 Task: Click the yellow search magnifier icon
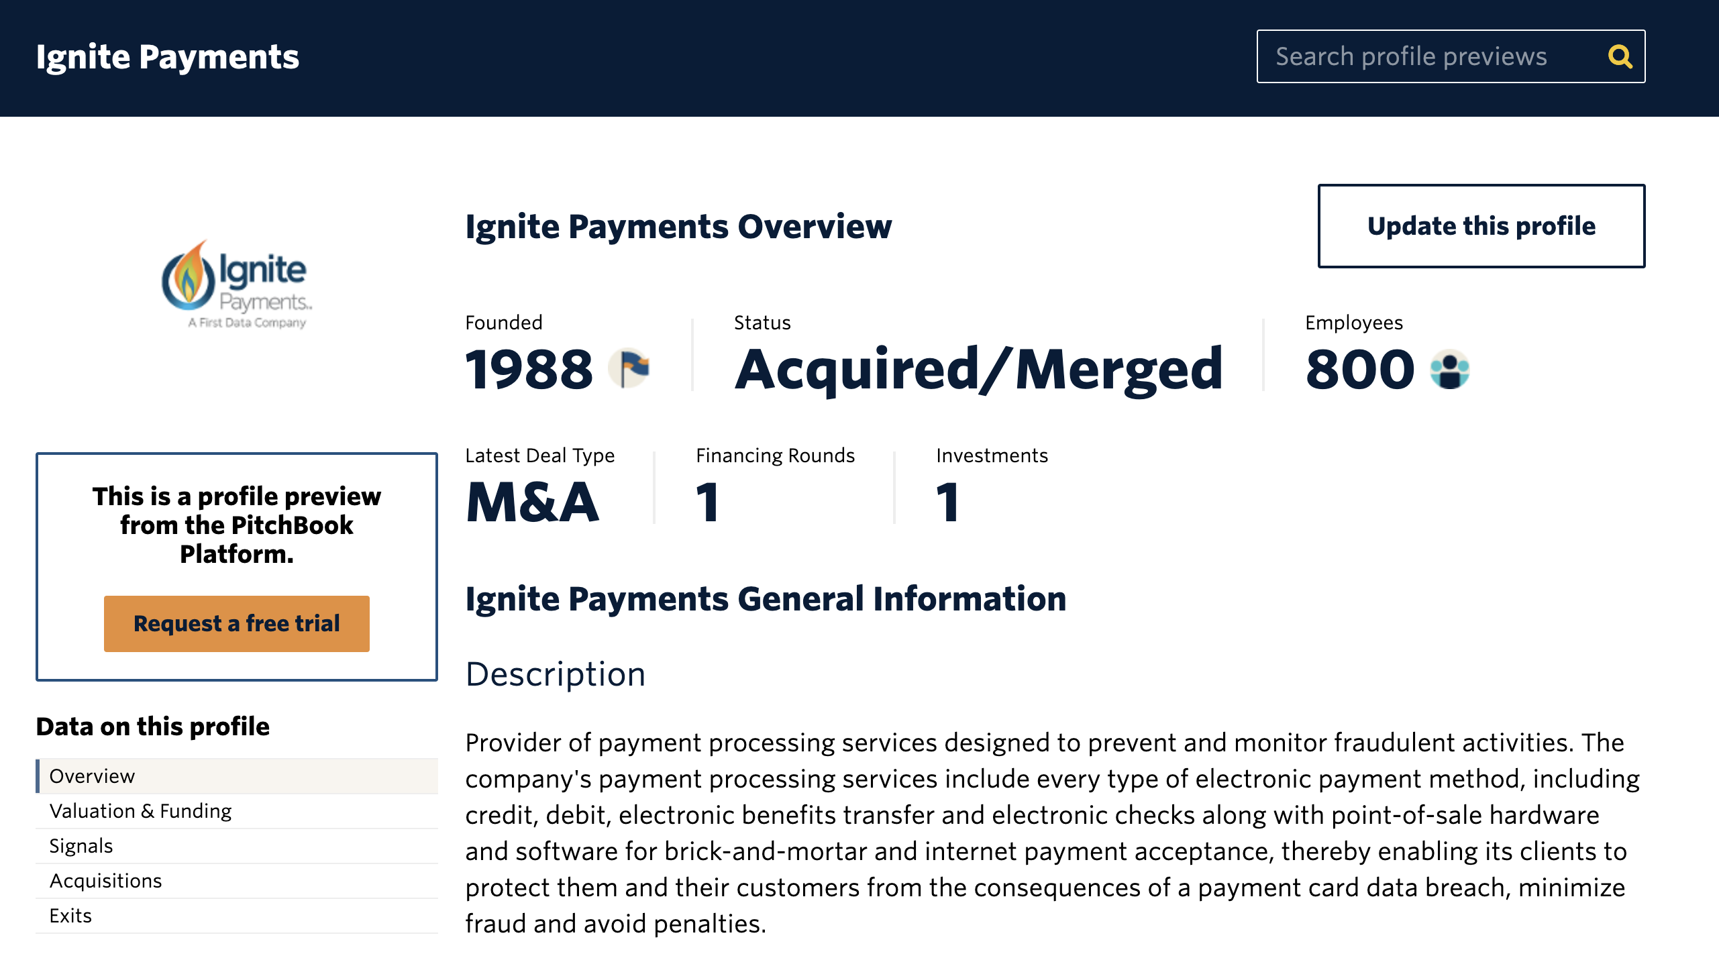pos(1620,56)
